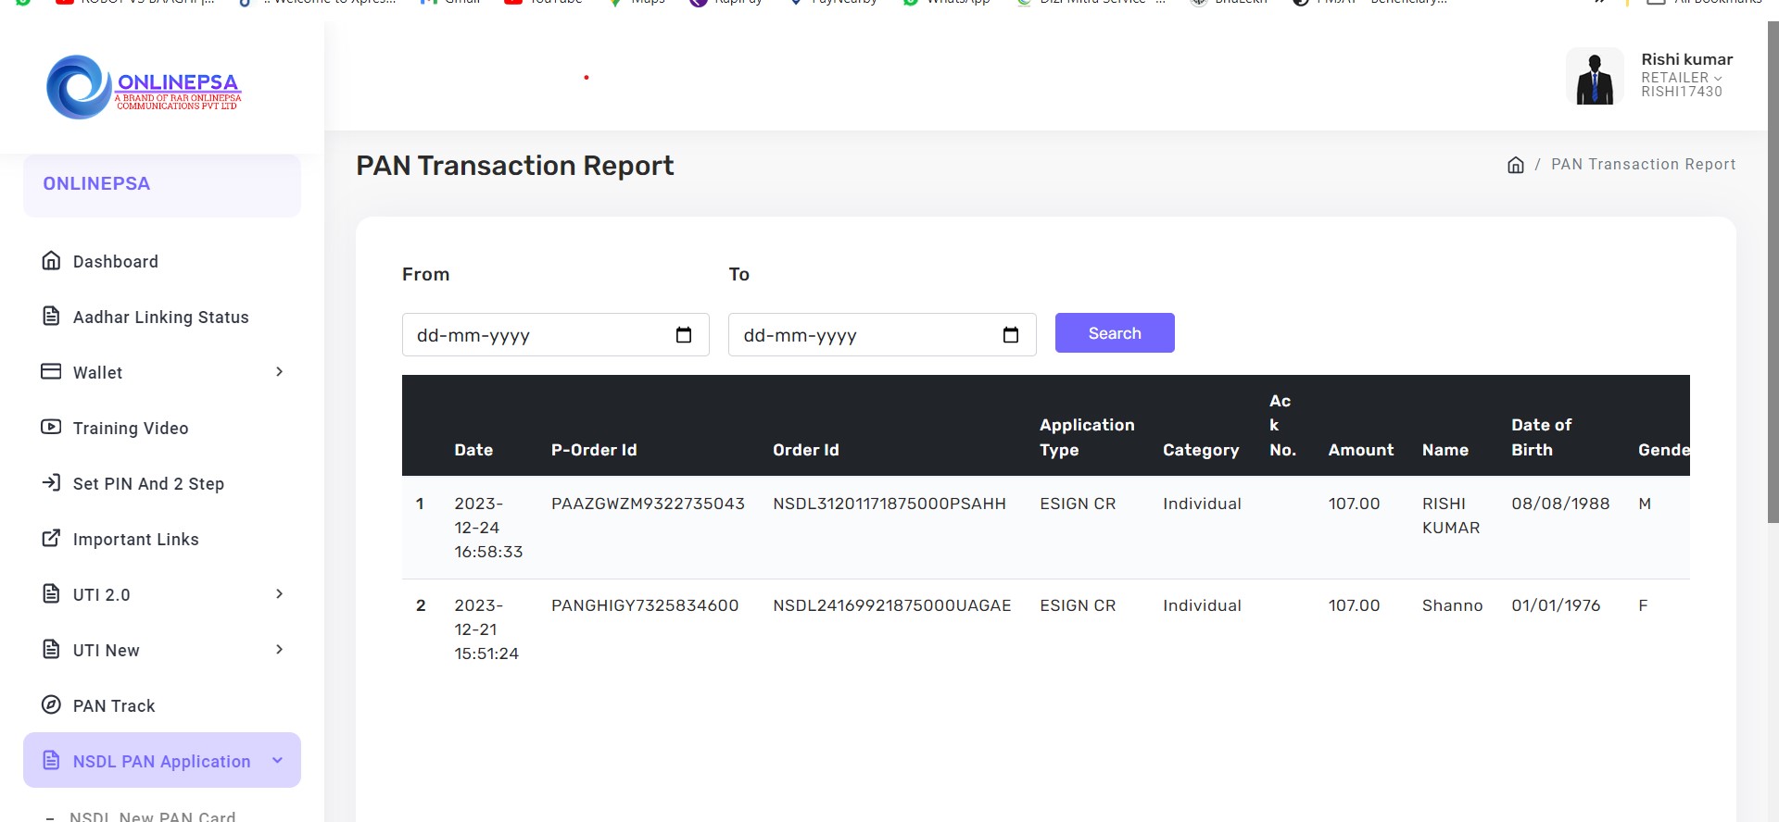
Task: Click the PAN Track compass icon
Action: (51, 705)
